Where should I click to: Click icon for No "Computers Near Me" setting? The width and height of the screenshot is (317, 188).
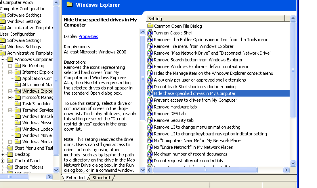tap(150, 141)
